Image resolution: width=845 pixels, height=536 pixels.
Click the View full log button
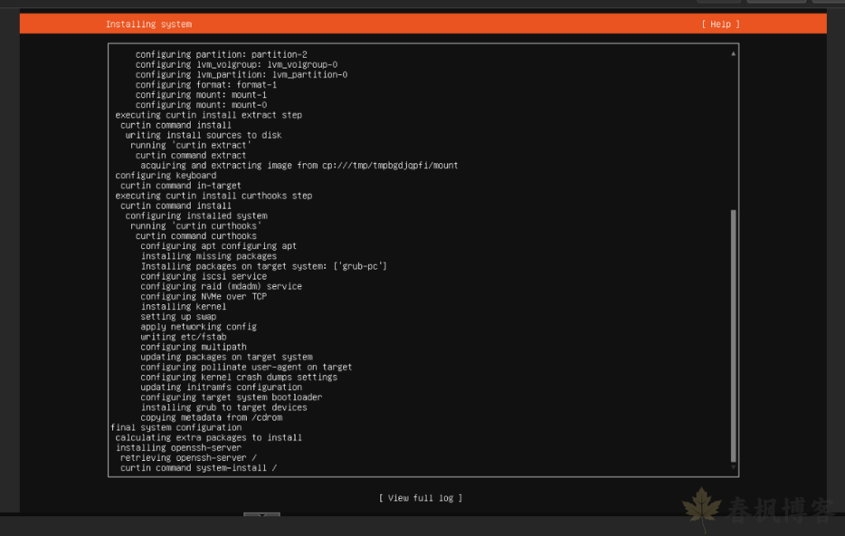click(x=420, y=497)
